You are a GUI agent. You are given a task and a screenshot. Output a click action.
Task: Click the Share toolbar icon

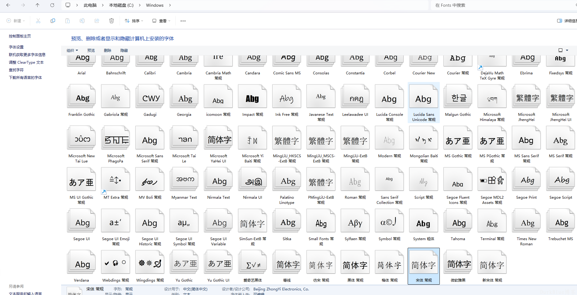pos(97,21)
